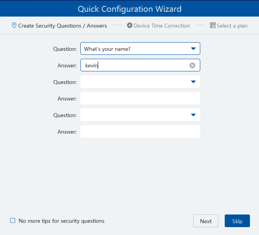Go to the 'Select a plan' step
Screen dimensions: 259x235
tap(232, 26)
